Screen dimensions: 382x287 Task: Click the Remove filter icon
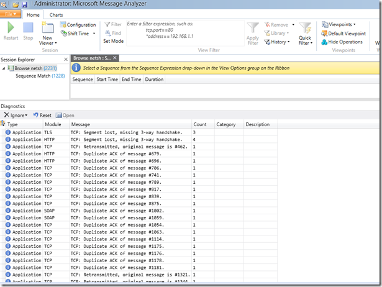point(267,25)
